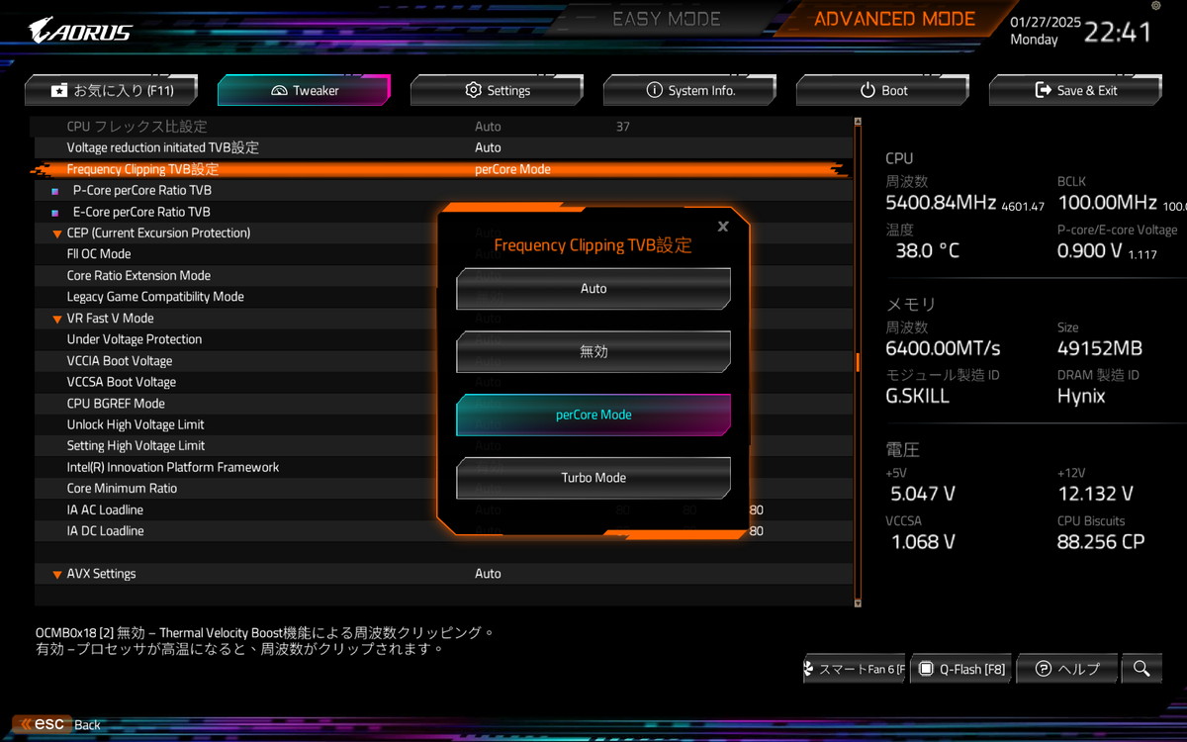The width and height of the screenshot is (1187, 742).
Task: Click the esc Back button
Action: tap(57, 724)
